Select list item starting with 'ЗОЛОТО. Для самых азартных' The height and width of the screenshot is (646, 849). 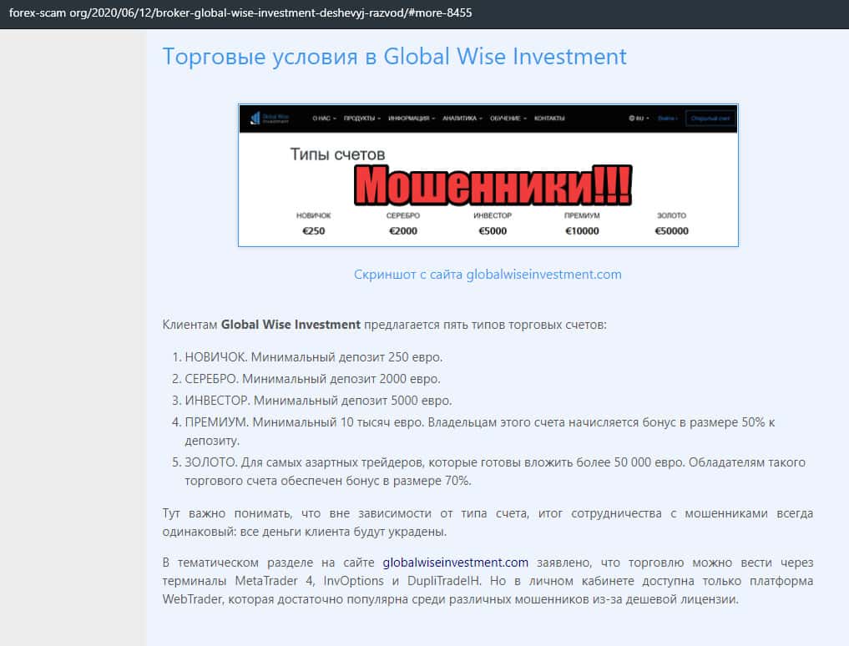point(495,472)
